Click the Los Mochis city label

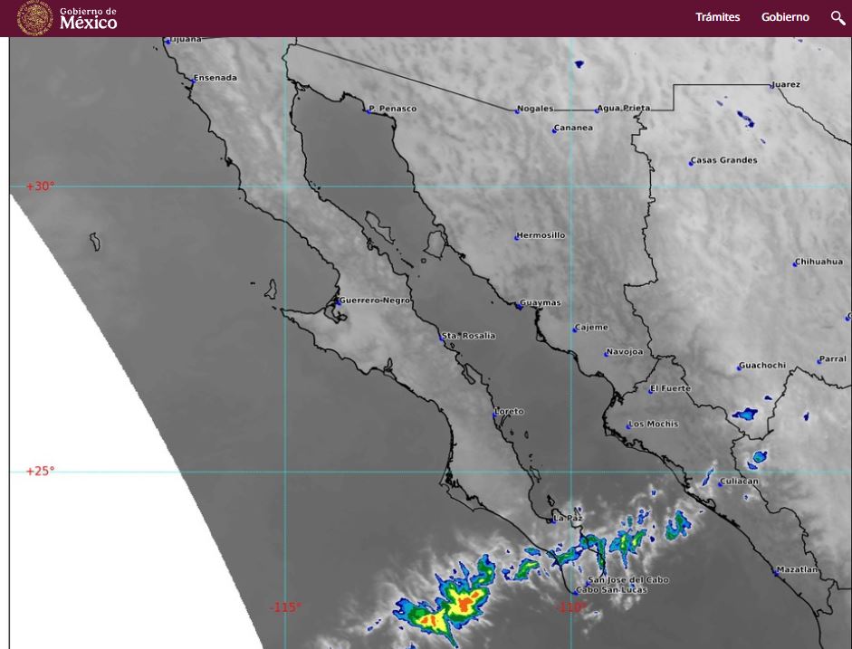(655, 424)
